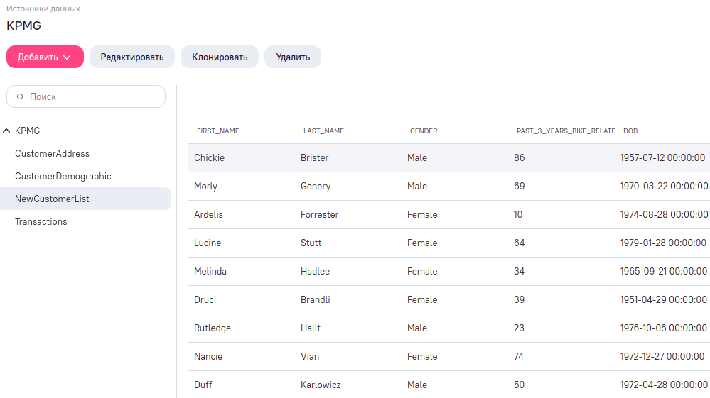Open the Добавить dropdown arrow

pyautogui.click(x=67, y=57)
